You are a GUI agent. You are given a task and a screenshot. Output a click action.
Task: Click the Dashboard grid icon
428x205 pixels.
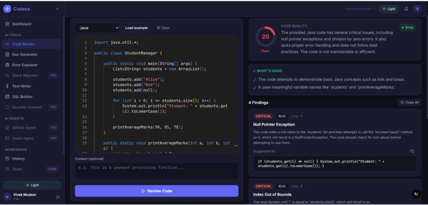click(7, 24)
